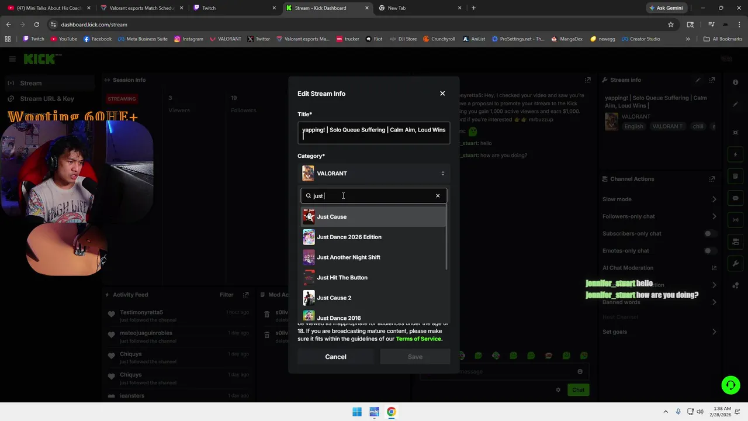Choose Just Cause 2 from the list
This screenshot has width=748, height=421.
[x=373, y=298]
